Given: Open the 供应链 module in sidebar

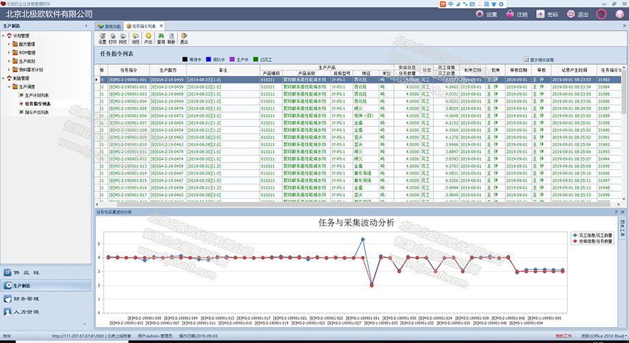Looking at the screenshot, I should tap(46, 273).
